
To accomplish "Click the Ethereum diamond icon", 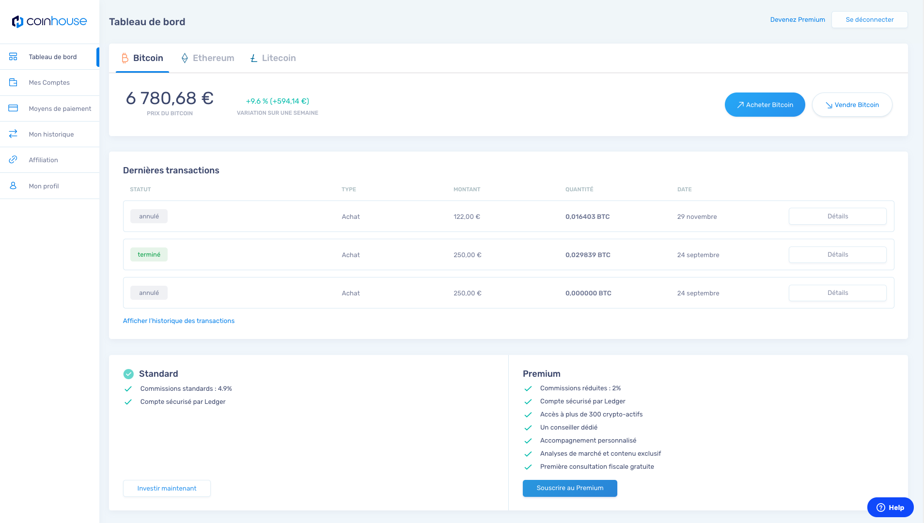I will [185, 58].
